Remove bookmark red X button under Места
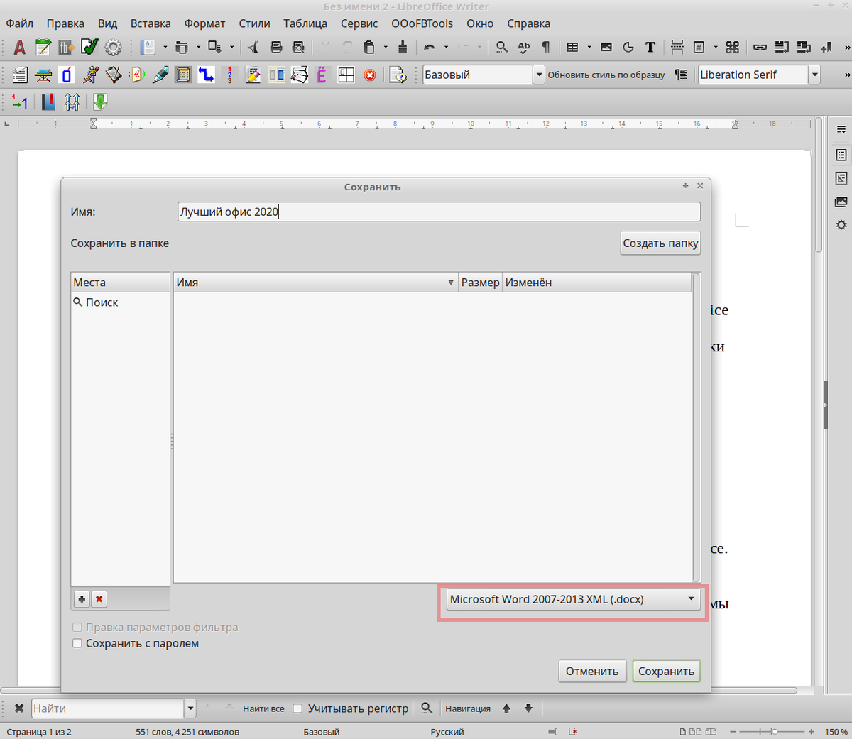This screenshot has width=852, height=739. click(99, 599)
